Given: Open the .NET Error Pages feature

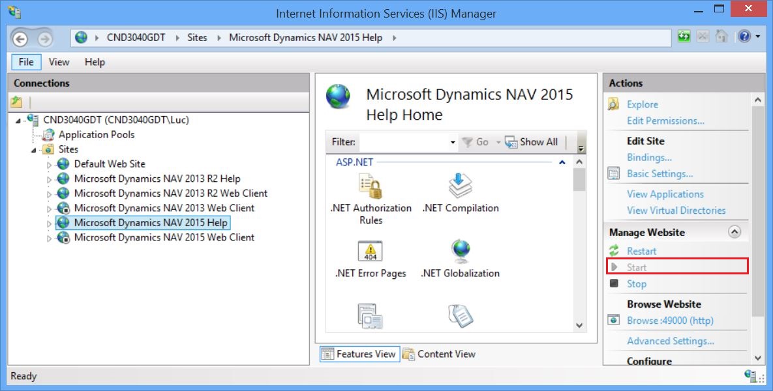Looking at the screenshot, I should click(371, 259).
